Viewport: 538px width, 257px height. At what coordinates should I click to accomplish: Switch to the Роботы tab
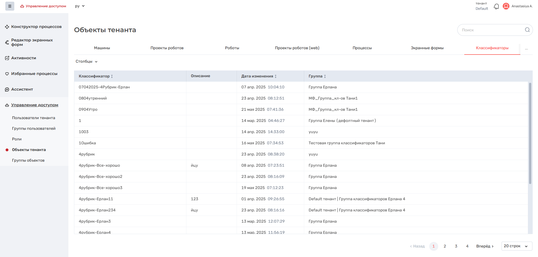tap(232, 48)
